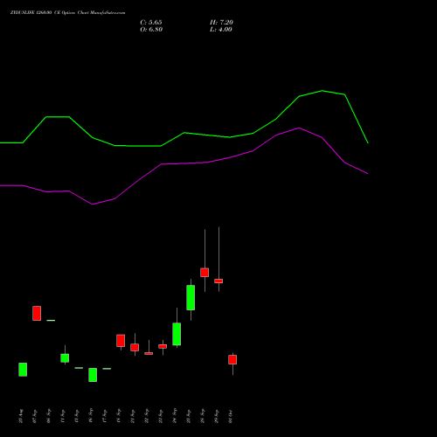Click the close value C: 5.65

tap(151, 23)
